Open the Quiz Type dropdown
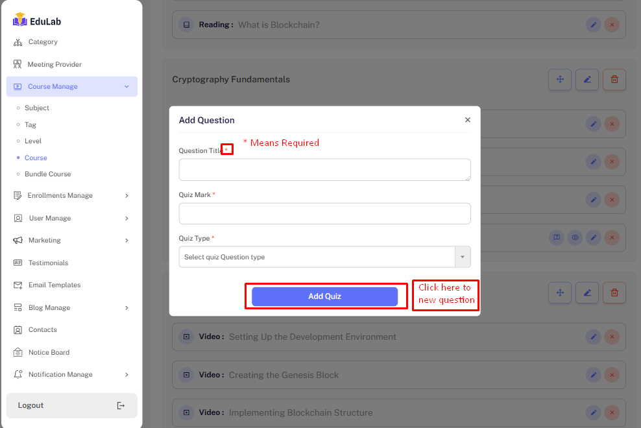Image resolution: width=641 pixels, height=428 pixels. 324,257
